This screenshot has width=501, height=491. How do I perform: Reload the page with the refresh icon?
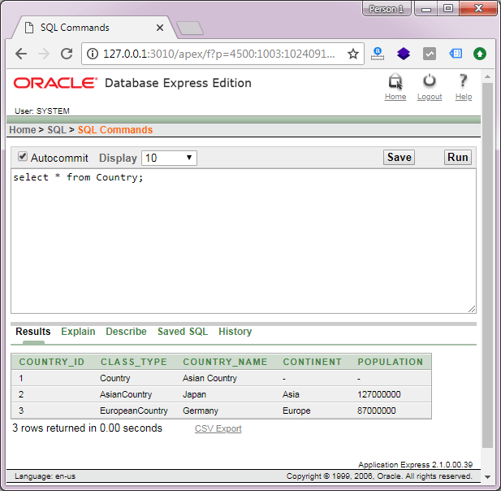pyautogui.click(x=67, y=54)
